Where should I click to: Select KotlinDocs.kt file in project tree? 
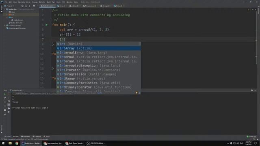coord(17,20)
